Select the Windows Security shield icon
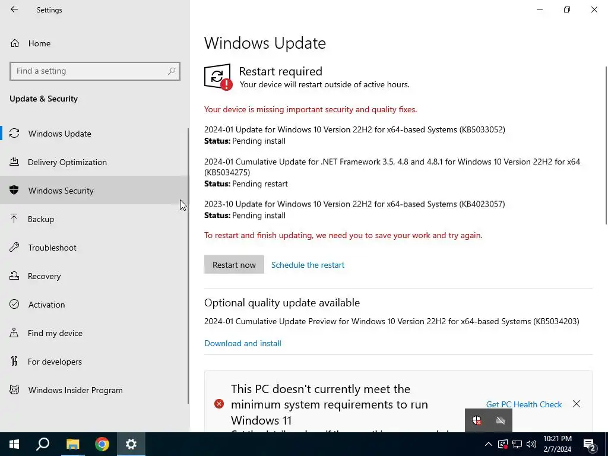 (14, 190)
